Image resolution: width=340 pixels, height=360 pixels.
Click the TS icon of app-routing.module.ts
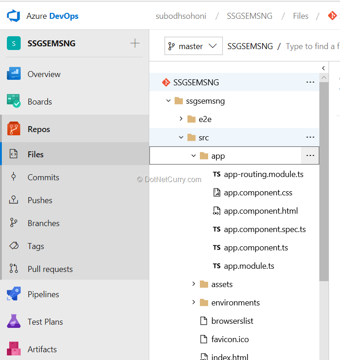click(217, 174)
